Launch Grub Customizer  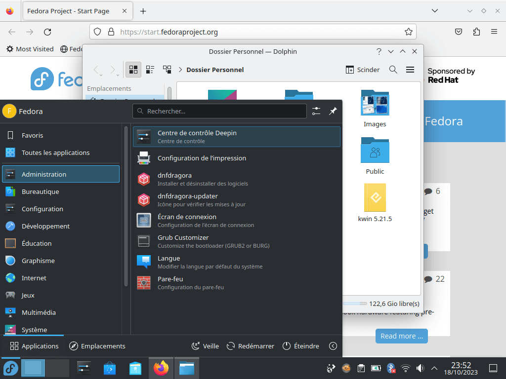[237, 241]
